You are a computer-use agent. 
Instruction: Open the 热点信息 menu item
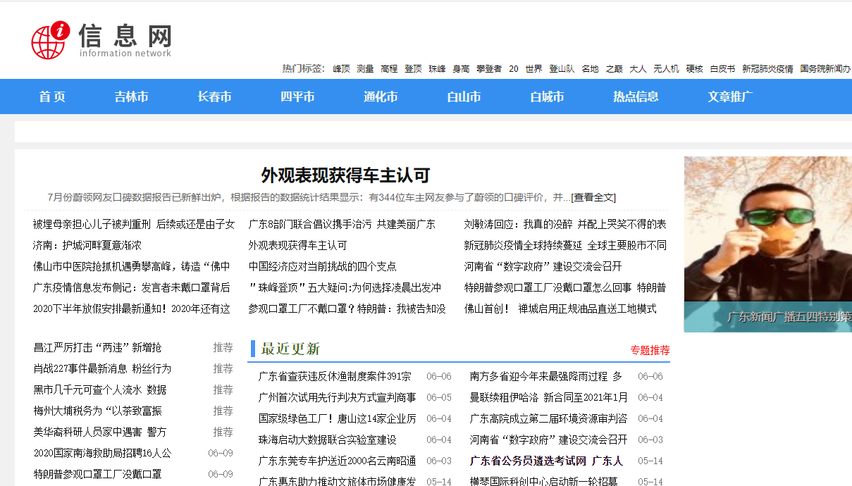(x=634, y=96)
